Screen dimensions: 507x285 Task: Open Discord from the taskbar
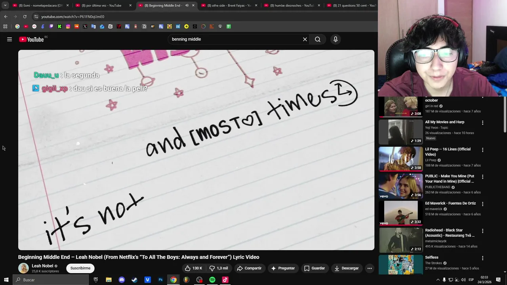pos(122,280)
